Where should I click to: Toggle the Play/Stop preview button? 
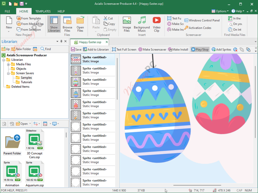click(200, 49)
